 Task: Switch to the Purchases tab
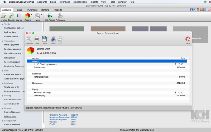[x=32, y=10]
